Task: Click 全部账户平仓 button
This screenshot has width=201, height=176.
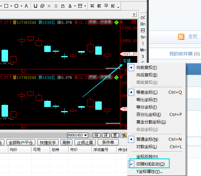Action: (x=21, y=142)
